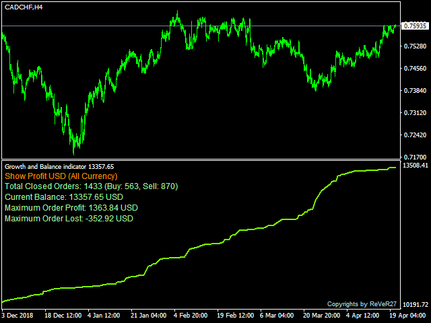
Task: Click the Show Profit USD (All Currency) text
Action: (61, 176)
